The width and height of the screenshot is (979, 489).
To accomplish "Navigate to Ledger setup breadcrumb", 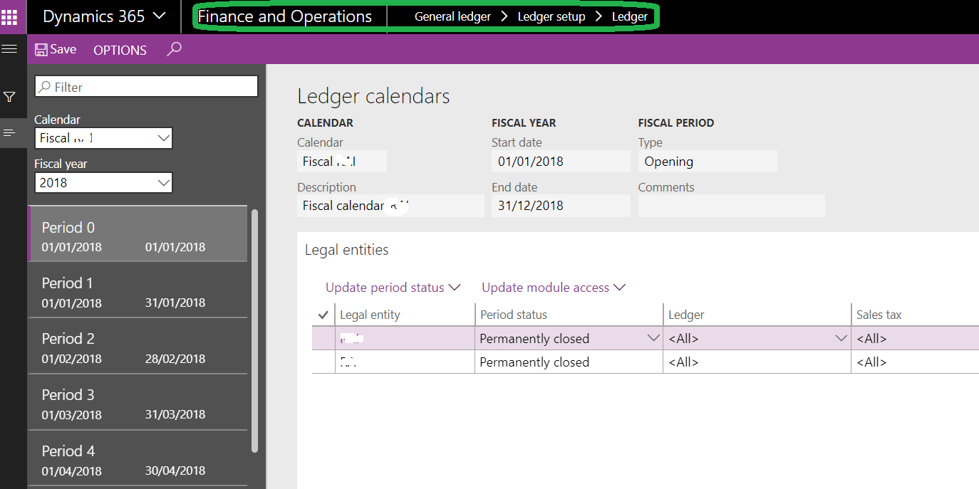I will (551, 16).
